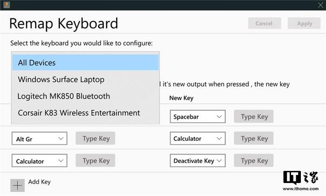The width and height of the screenshot is (326, 196).
Task: Click the Cancel button
Action: (265, 23)
